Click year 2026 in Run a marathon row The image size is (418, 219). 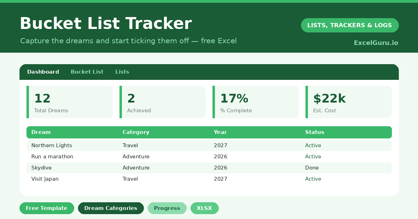tap(220, 157)
